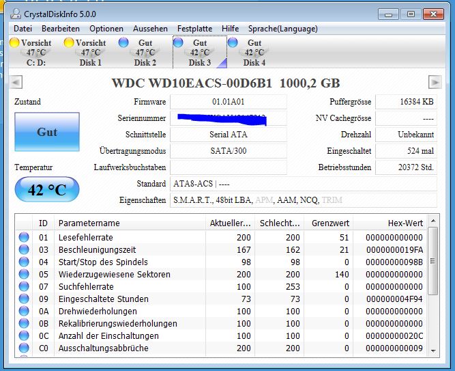Viewport: 455px width, 371px height.
Task: Select the Disk 2 tab
Action: [x=145, y=53]
